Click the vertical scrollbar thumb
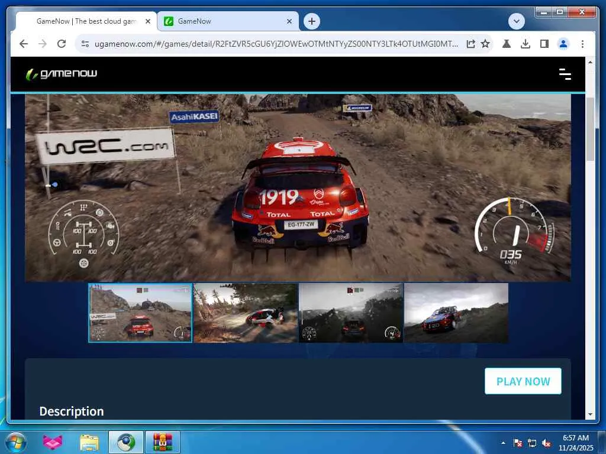Screen dimensions: 606x454 pos(590,129)
